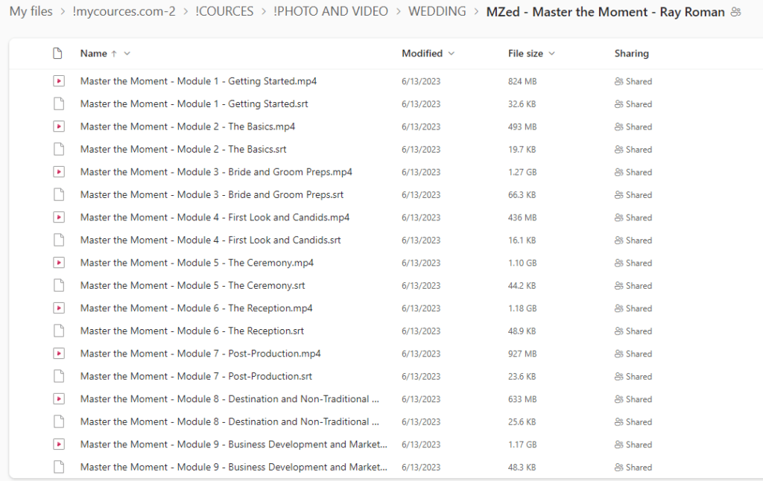
Task: Click Shared label for the 48.3 KB row
Action: [x=639, y=467]
